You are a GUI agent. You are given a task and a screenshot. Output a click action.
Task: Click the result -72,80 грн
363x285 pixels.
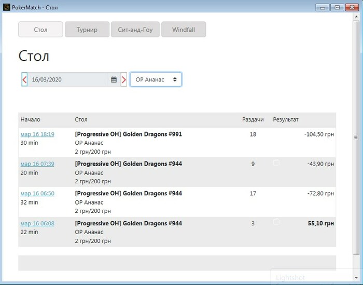[320, 194]
